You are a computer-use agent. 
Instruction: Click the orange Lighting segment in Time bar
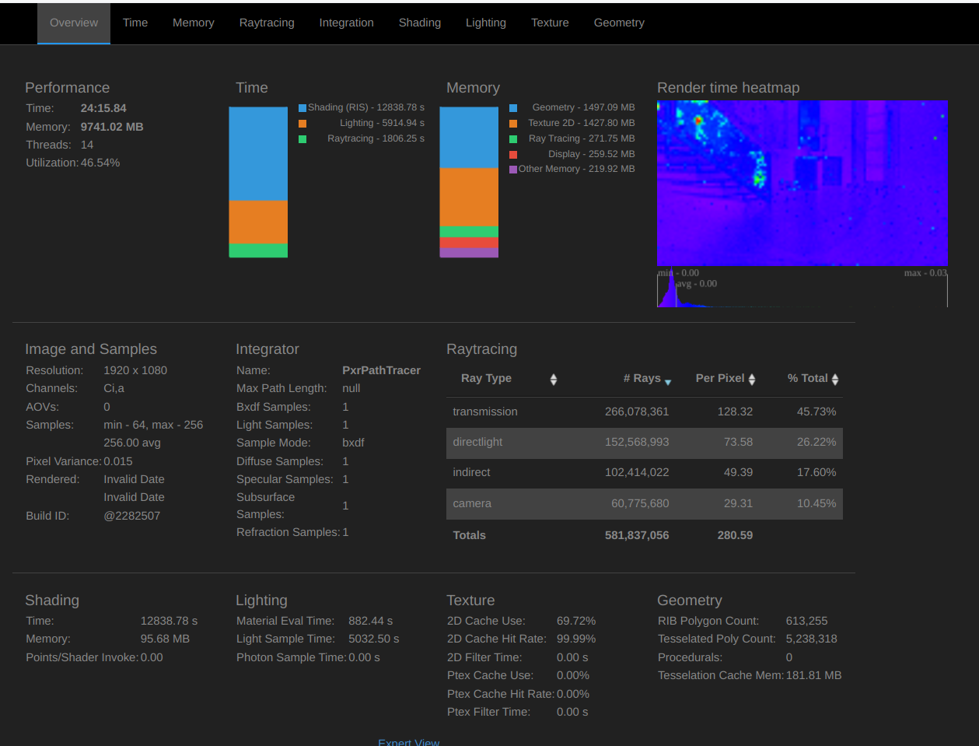pyautogui.click(x=258, y=222)
